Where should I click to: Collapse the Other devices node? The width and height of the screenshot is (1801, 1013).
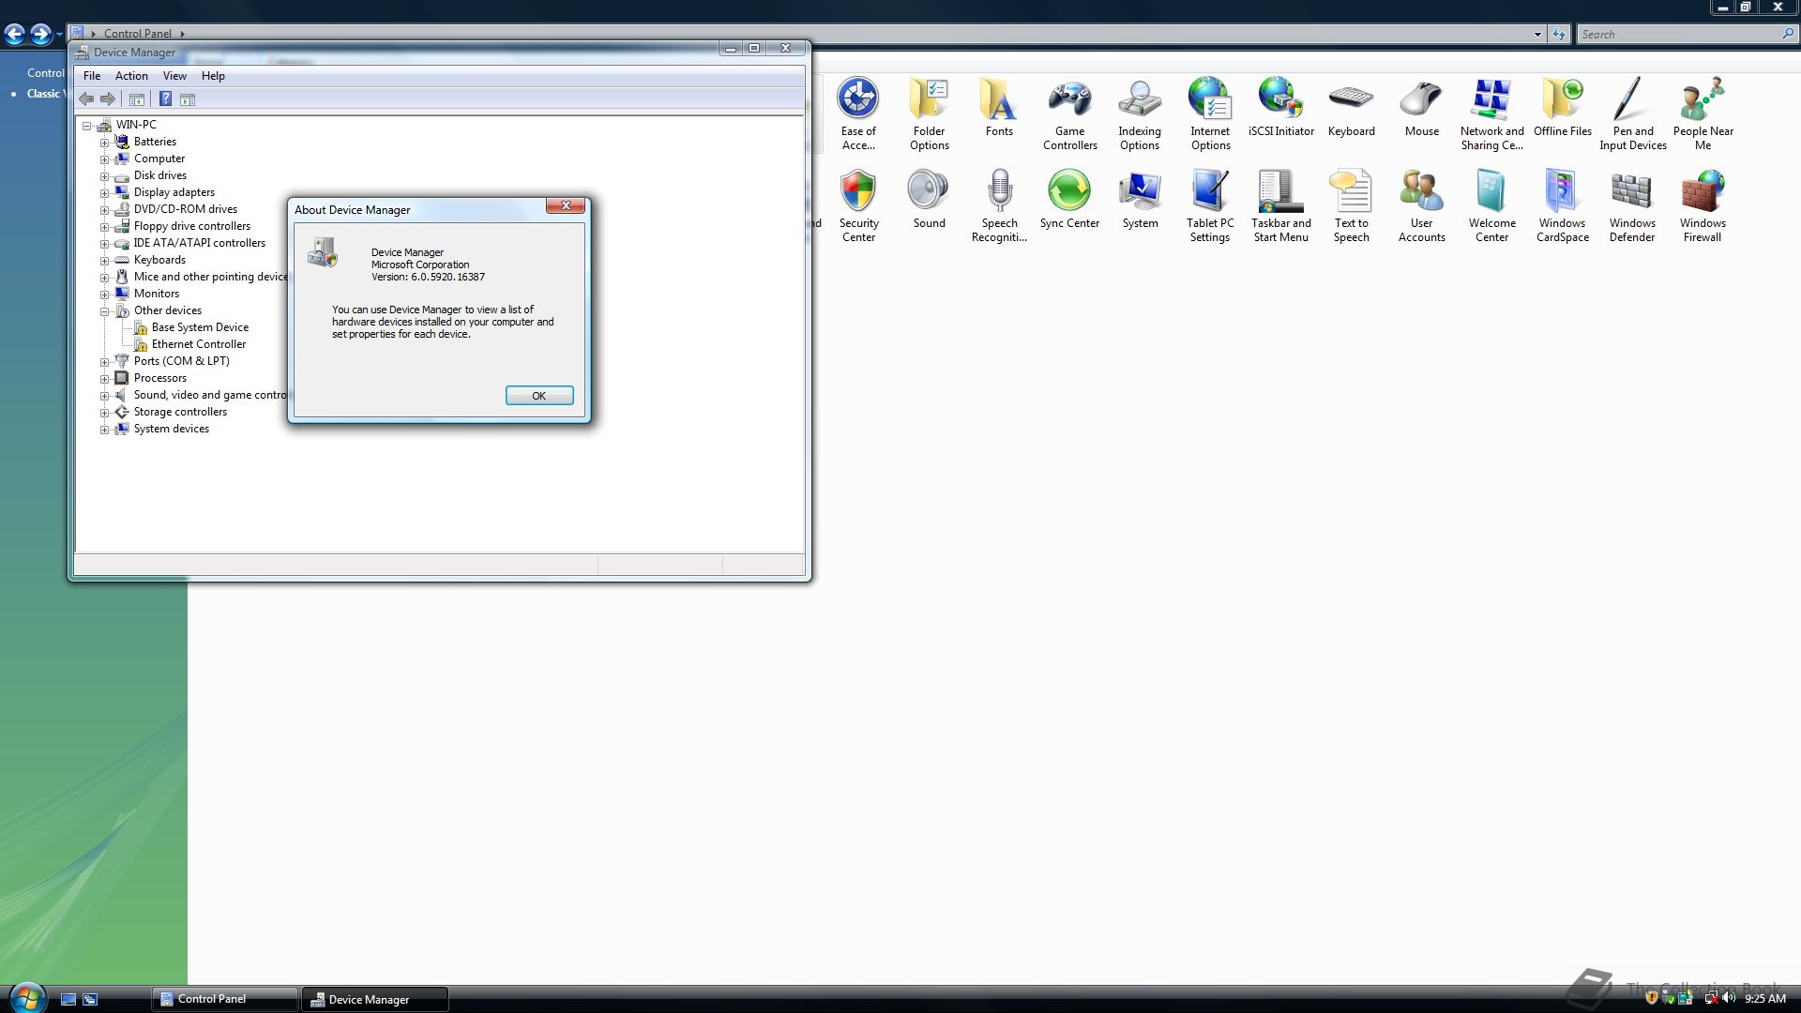point(105,311)
